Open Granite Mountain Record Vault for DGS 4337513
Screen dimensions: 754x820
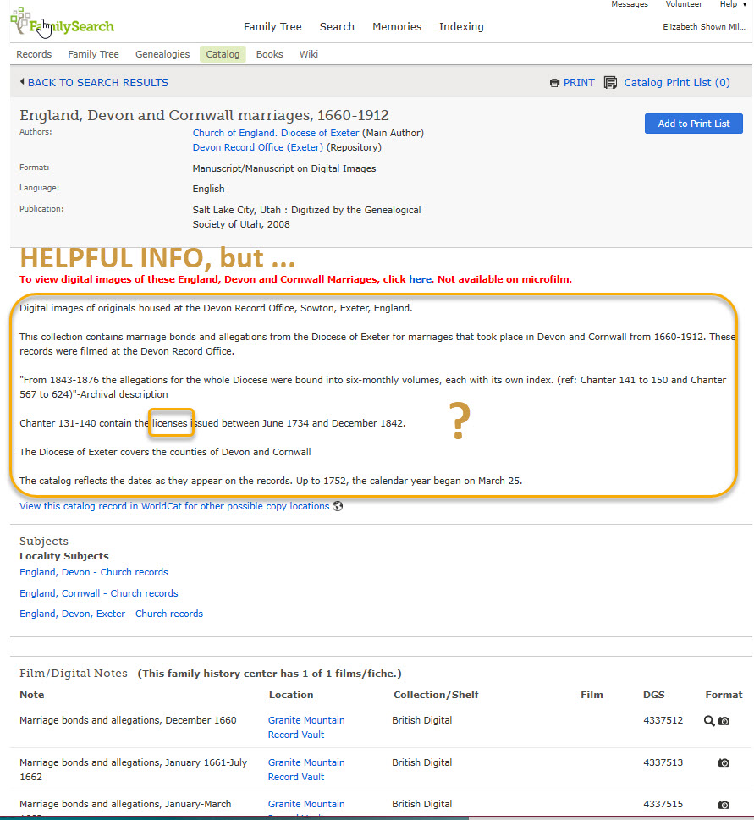click(x=306, y=770)
